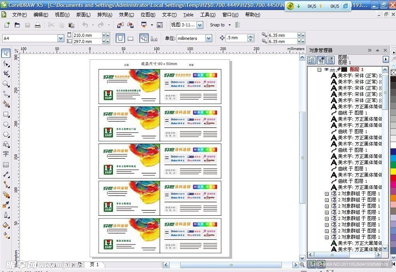Click the Cut scissors icon
This screenshot has width=396, height=272.
coord(51,25)
